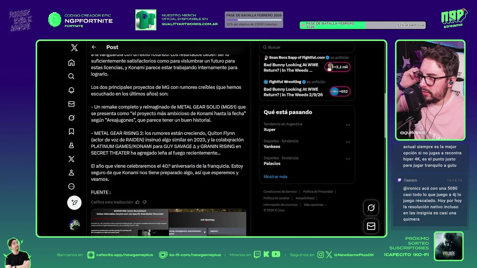Click the back arrow next to Post

[x=94, y=47]
